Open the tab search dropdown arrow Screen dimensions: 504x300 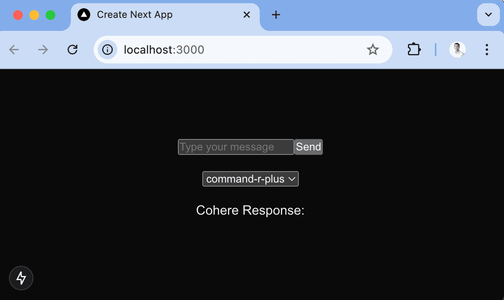(489, 15)
